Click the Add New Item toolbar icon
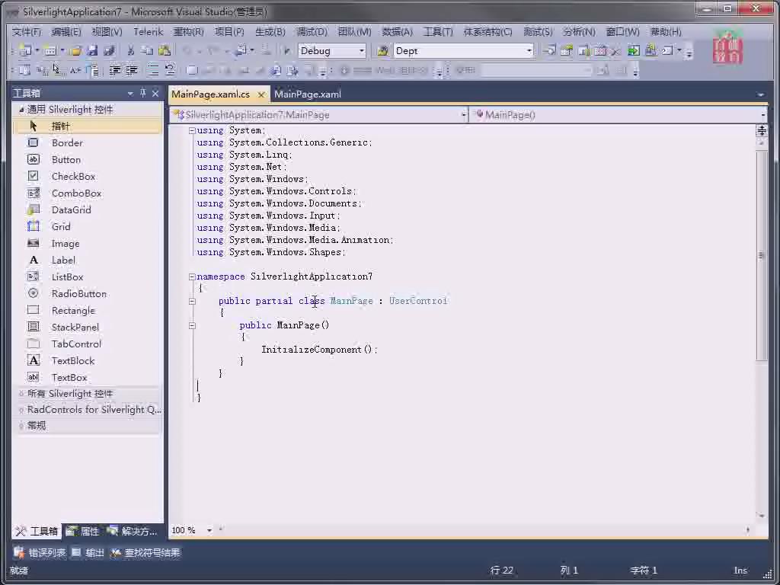The image size is (780, 585). point(50,51)
